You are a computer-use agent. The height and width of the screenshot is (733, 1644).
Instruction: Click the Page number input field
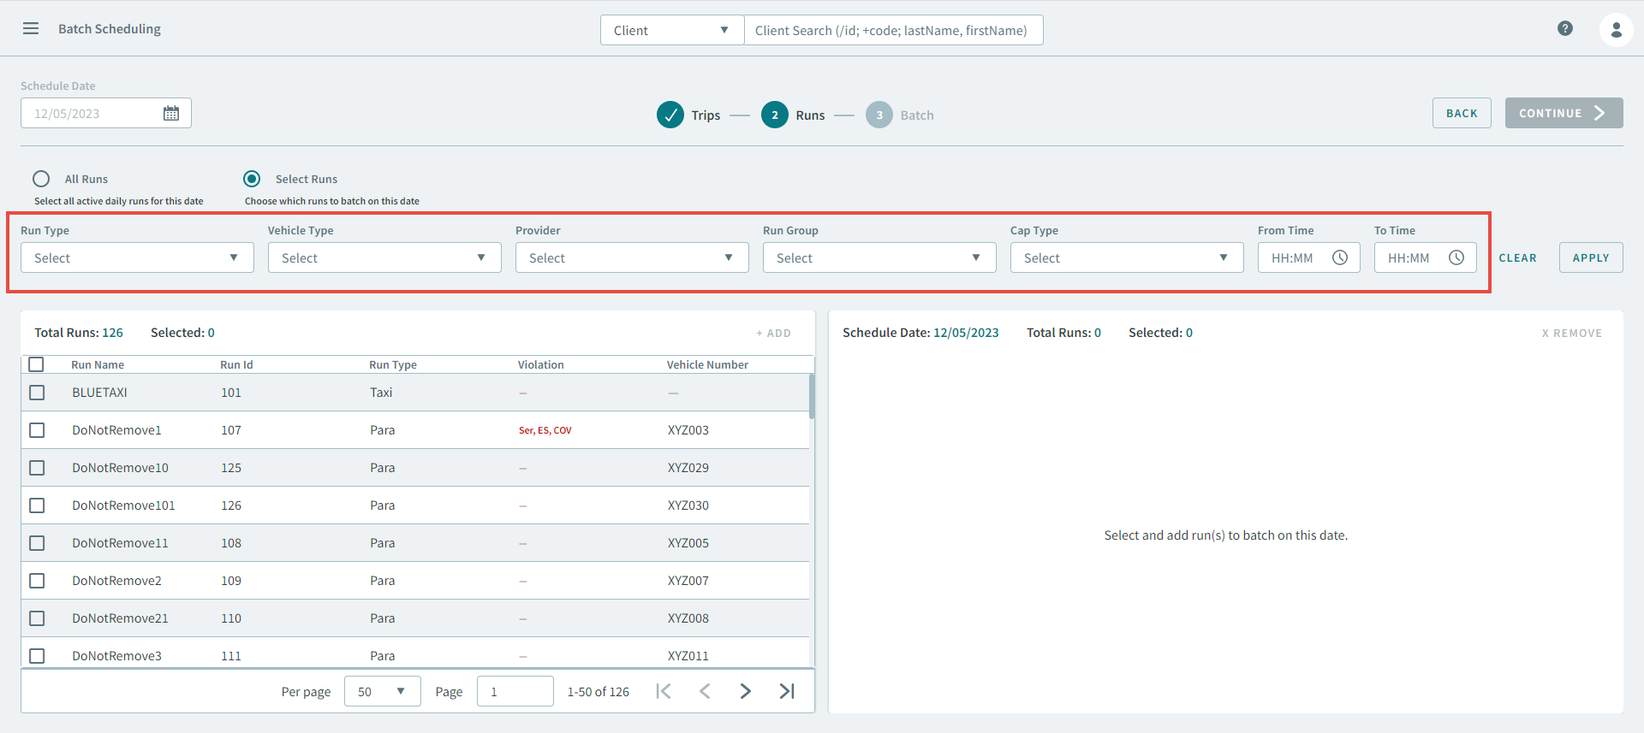(x=515, y=691)
